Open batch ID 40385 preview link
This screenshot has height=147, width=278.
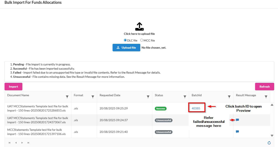pyautogui.click(x=196, y=108)
